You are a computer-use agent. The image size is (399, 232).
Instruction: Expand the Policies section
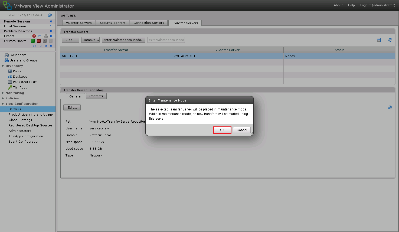click(x=3, y=98)
